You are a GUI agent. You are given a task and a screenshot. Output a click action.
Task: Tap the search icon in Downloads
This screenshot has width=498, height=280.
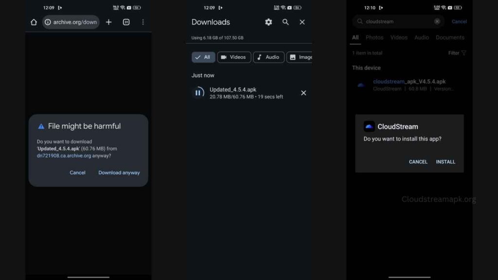tap(285, 22)
